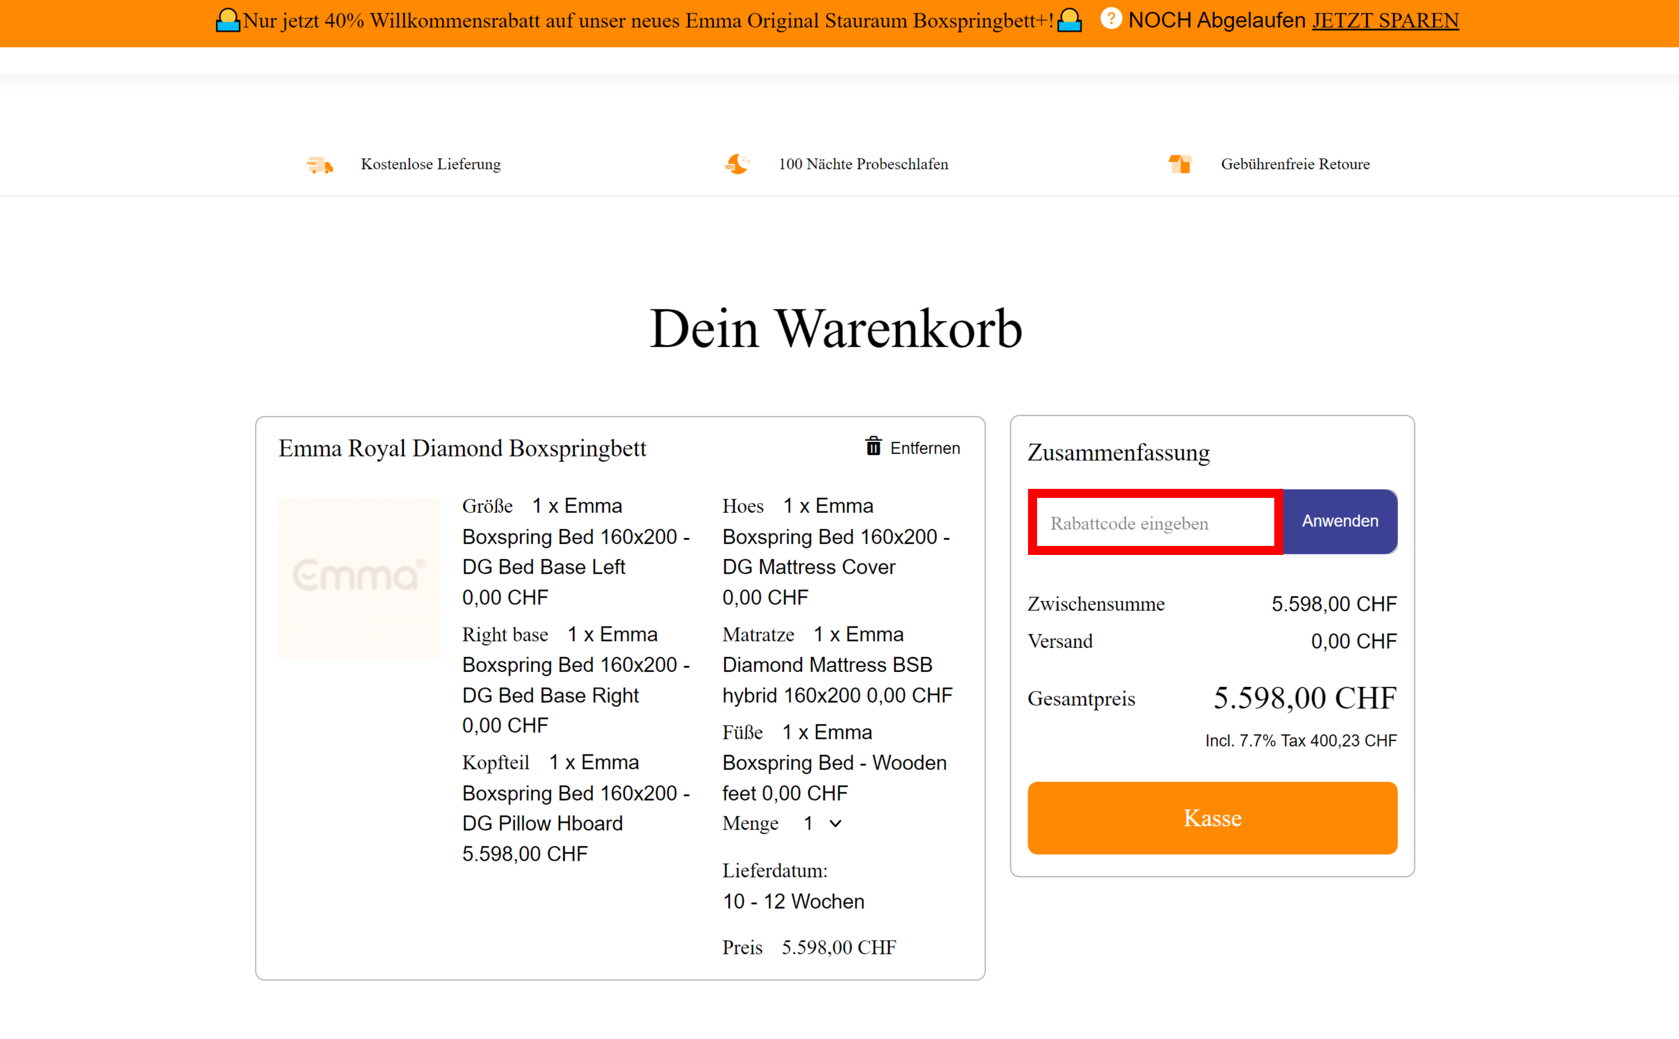The width and height of the screenshot is (1679, 1039).
Task: Click the DG Bed Base Left text
Action: [x=543, y=567]
